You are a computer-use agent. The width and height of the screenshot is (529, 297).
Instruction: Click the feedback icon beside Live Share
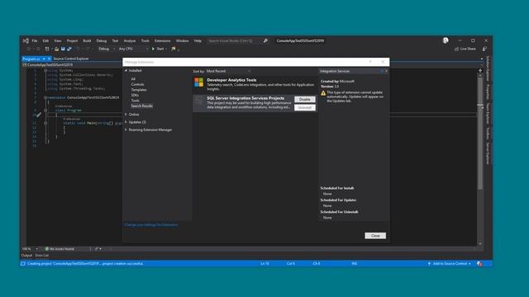484,49
